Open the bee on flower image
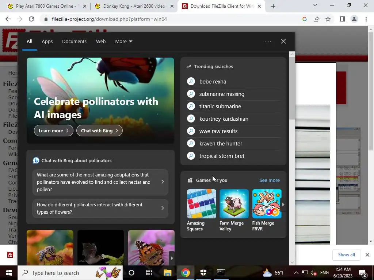Viewport: 374px width, 280px height. click(x=50, y=248)
